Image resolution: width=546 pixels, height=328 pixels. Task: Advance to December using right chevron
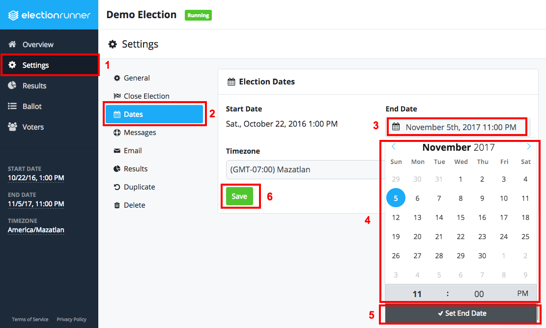[x=529, y=146]
